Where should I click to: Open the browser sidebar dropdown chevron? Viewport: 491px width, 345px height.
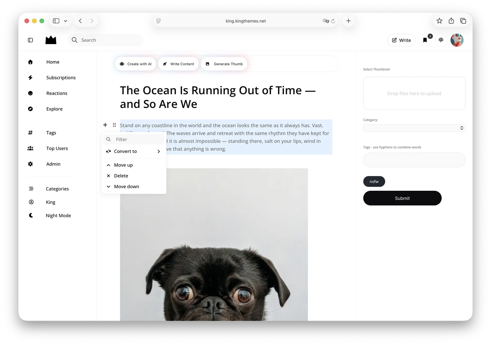point(66,21)
